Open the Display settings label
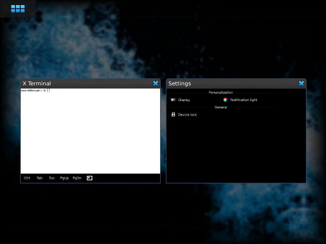 [184, 100]
